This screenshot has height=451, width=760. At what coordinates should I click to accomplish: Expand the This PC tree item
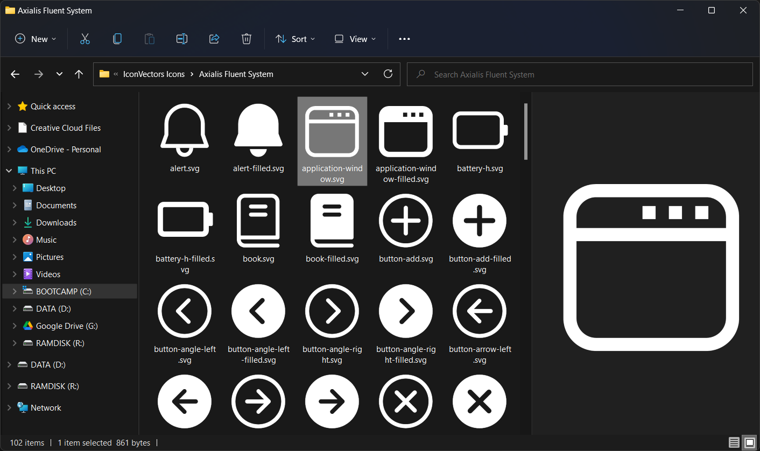click(x=9, y=170)
